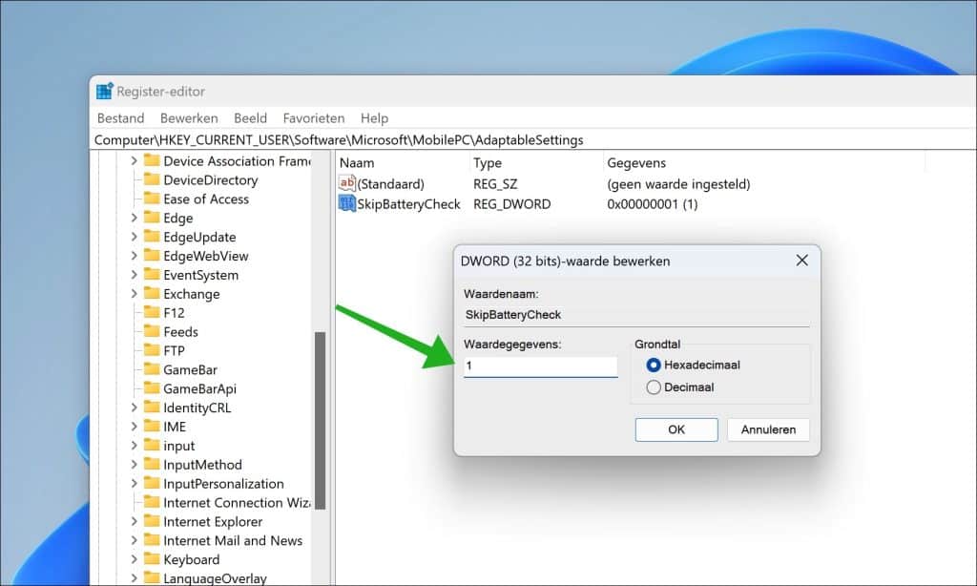Select the (Standaard) value name
Image resolution: width=977 pixels, height=586 pixels.
pos(390,184)
